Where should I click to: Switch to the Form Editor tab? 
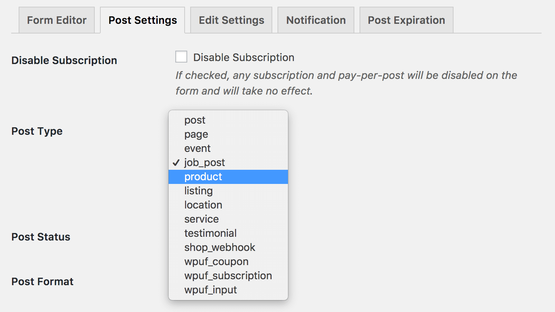pyautogui.click(x=56, y=20)
